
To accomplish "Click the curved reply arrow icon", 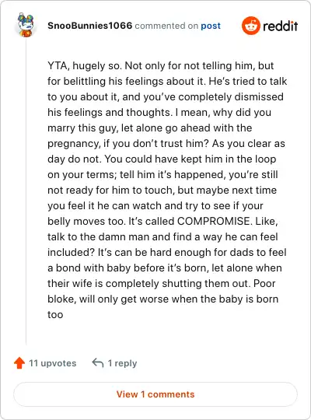I will click(x=98, y=362).
